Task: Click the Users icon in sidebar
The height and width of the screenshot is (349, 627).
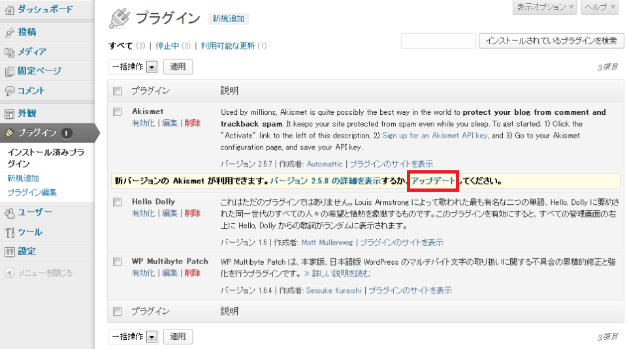Action: coord(9,212)
